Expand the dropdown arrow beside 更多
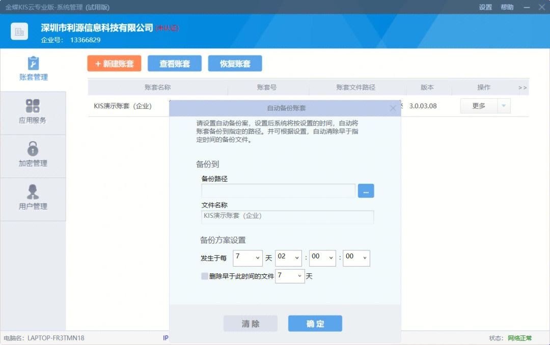 (504, 106)
